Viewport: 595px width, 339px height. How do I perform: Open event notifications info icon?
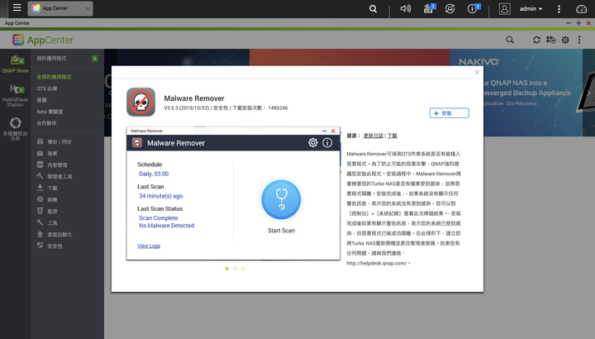point(473,8)
